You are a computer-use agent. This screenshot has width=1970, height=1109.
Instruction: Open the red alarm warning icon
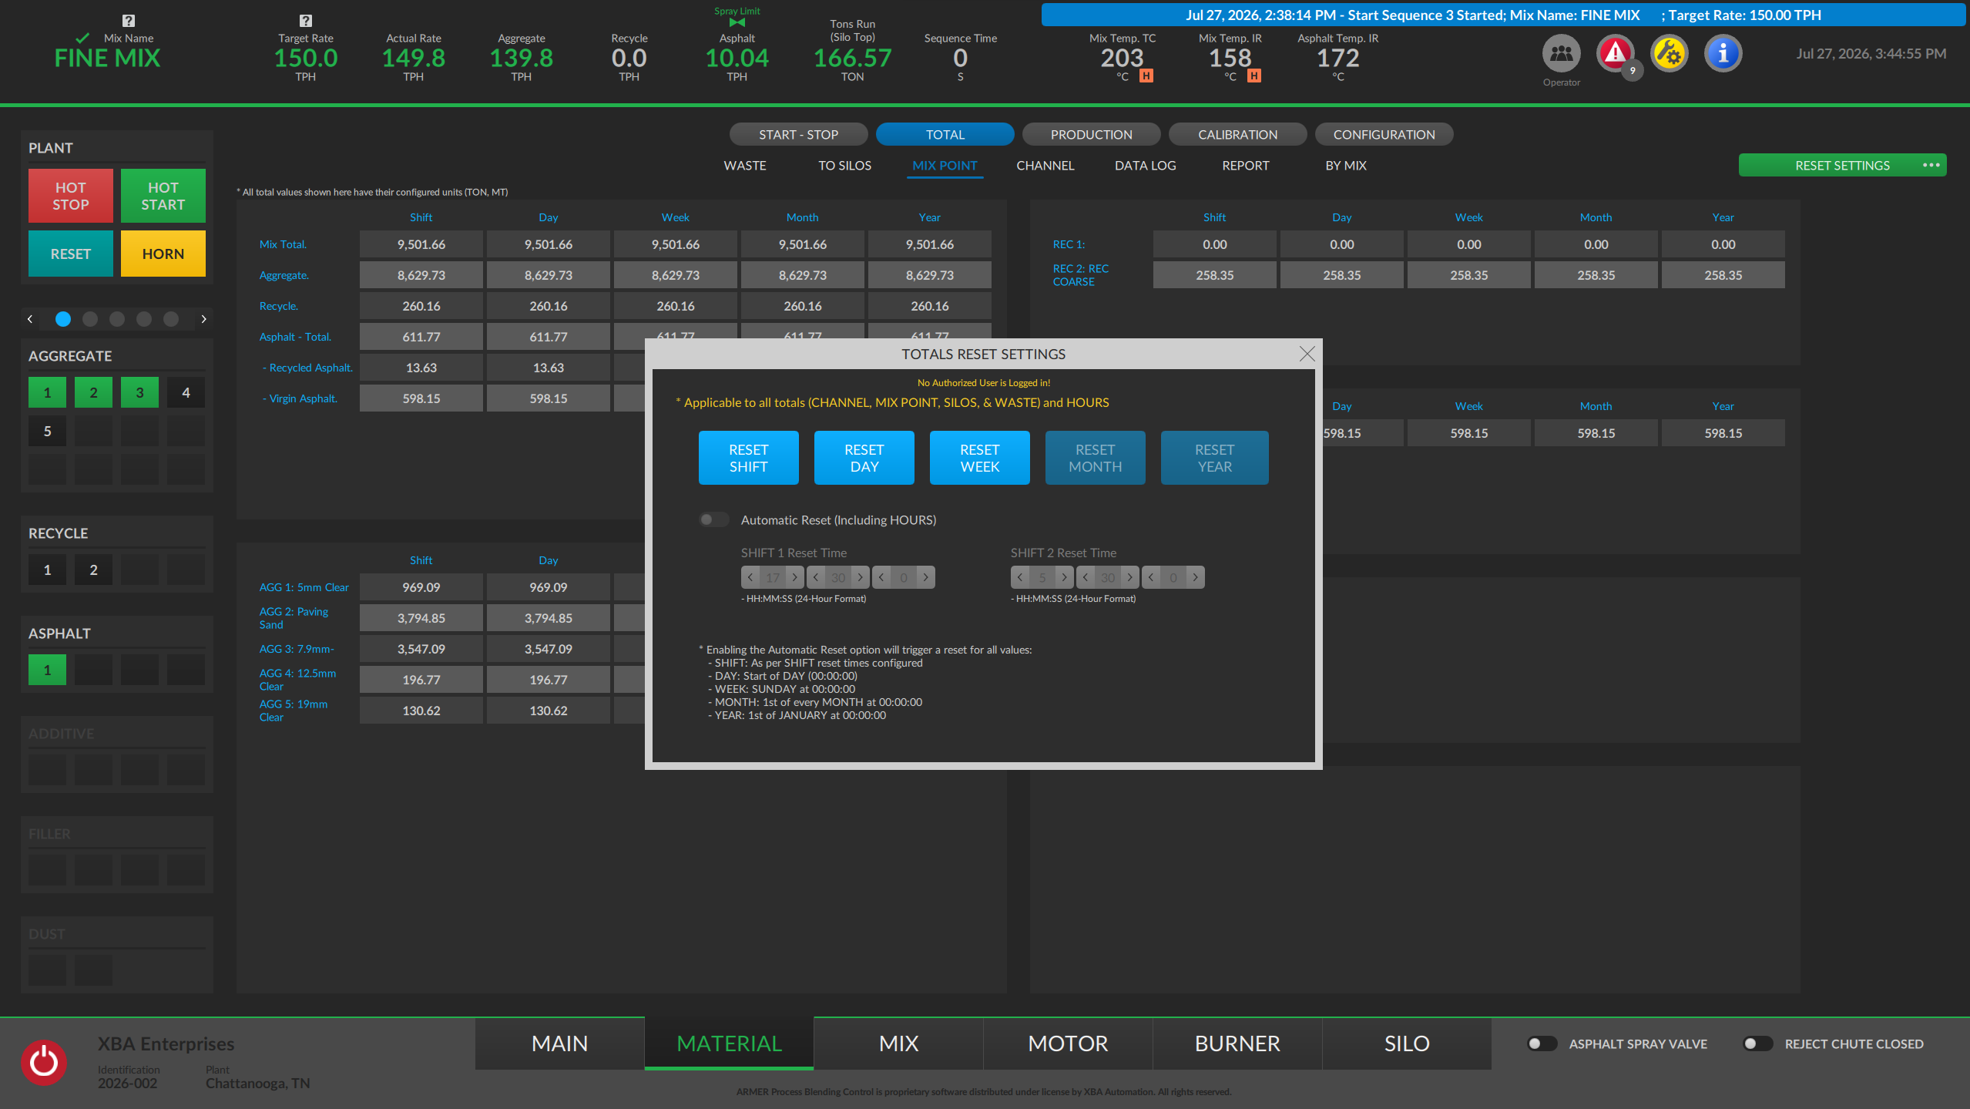click(x=1615, y=53)
